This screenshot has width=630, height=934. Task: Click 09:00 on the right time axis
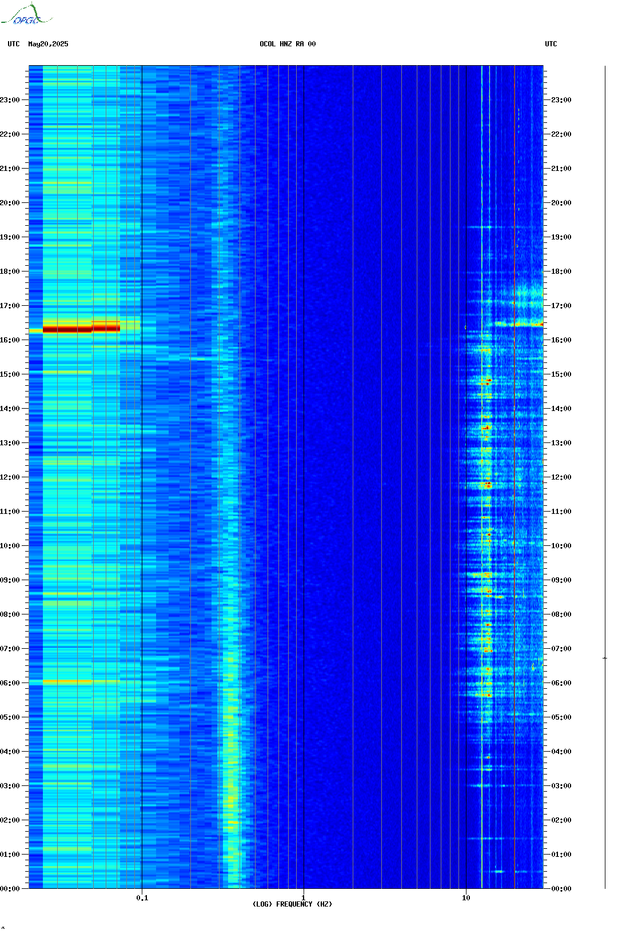point(561,580)
